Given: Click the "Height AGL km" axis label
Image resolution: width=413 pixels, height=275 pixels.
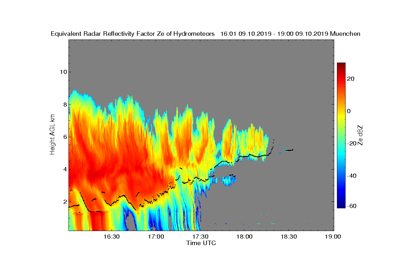Looking at the screenshot, I should click(52, 134).
